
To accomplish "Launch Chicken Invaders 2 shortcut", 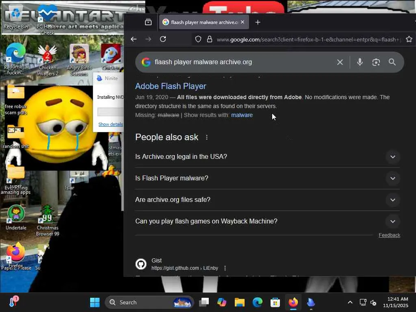I will tap(48, 60).
